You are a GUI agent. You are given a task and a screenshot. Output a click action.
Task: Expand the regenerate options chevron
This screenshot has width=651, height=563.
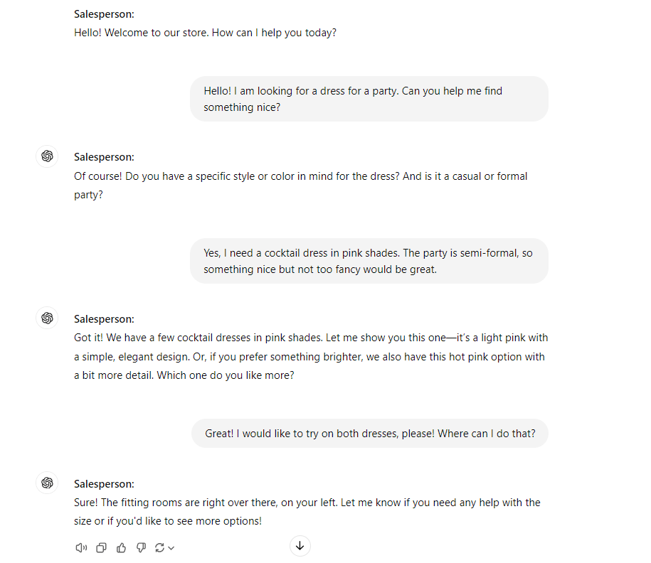[x=171, y=548]
